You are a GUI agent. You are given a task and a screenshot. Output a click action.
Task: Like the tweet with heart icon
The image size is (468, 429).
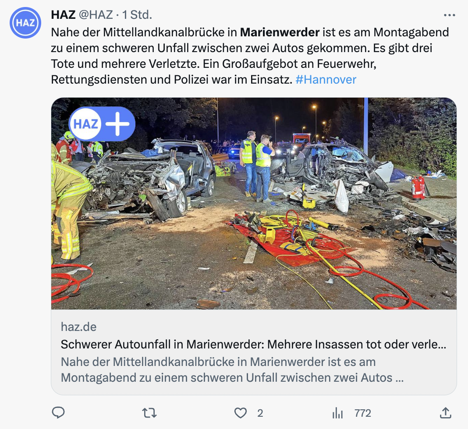(x=240, y=413)
